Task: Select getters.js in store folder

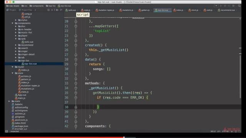Action: [x=25, y=79]
